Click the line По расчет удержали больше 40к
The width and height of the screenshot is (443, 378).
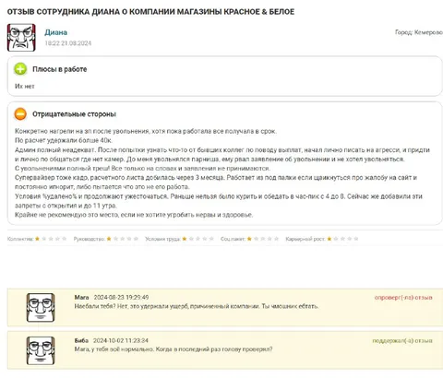pyautogui.click(x=64, y=140)
